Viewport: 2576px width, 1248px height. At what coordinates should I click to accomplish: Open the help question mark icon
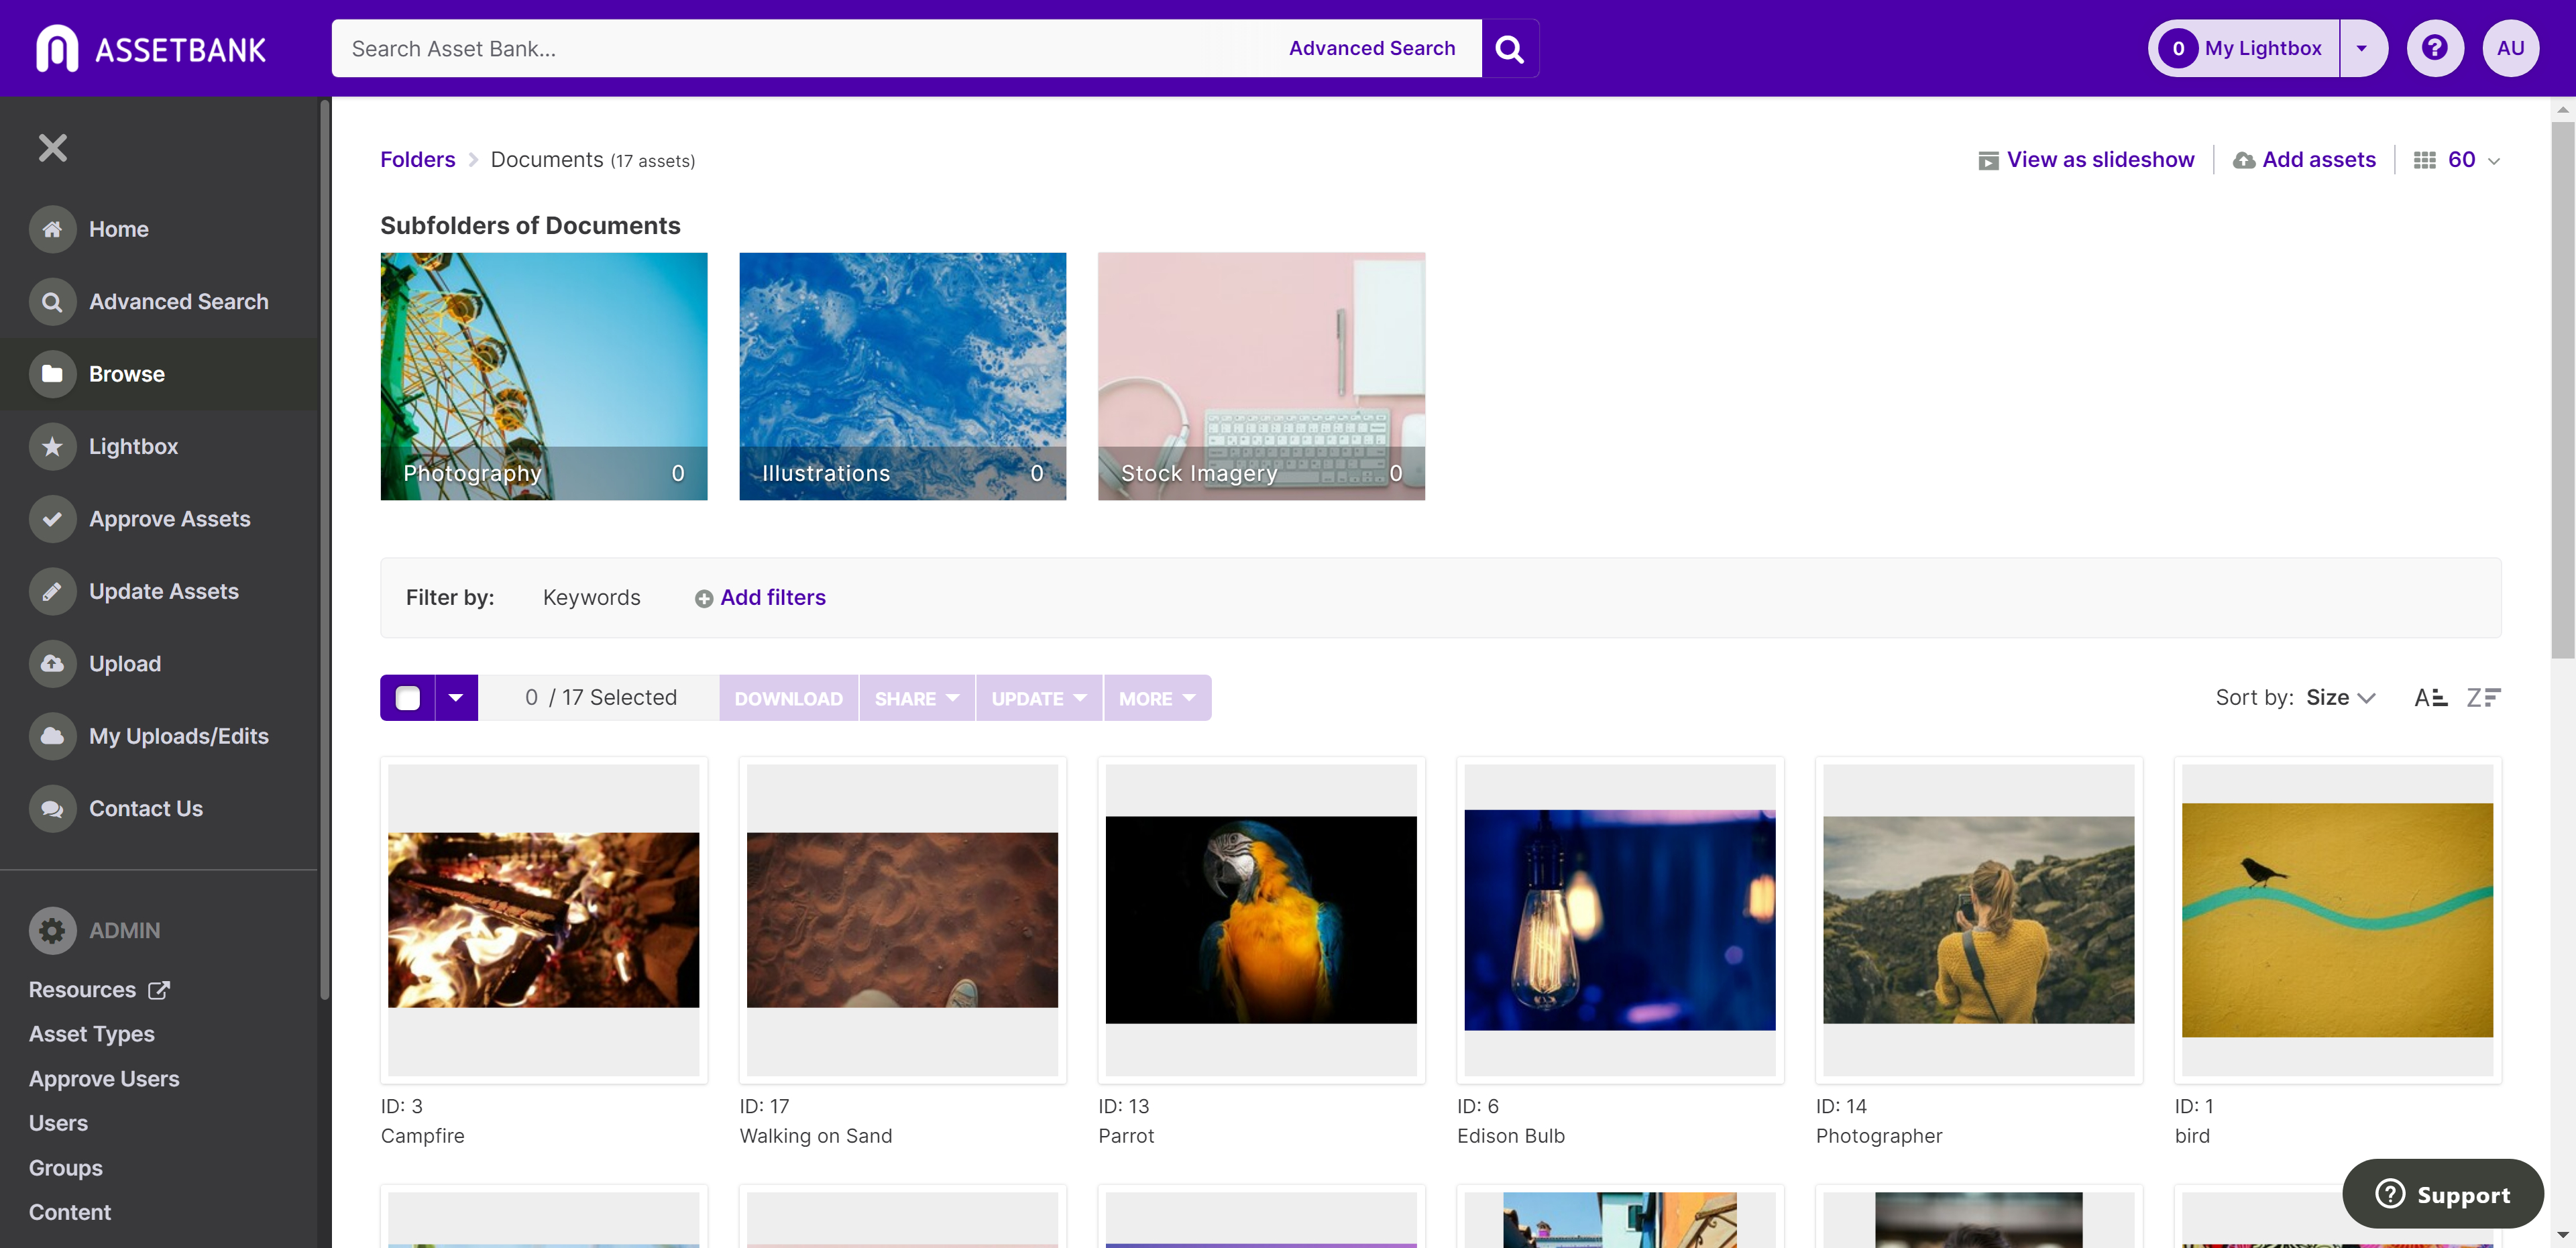coord(2435,48)
